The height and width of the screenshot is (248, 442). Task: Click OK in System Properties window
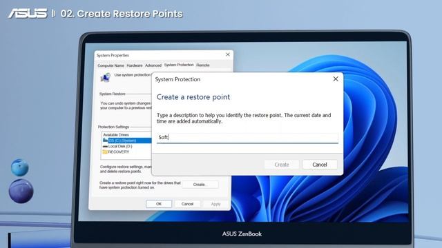click(159, 204)
